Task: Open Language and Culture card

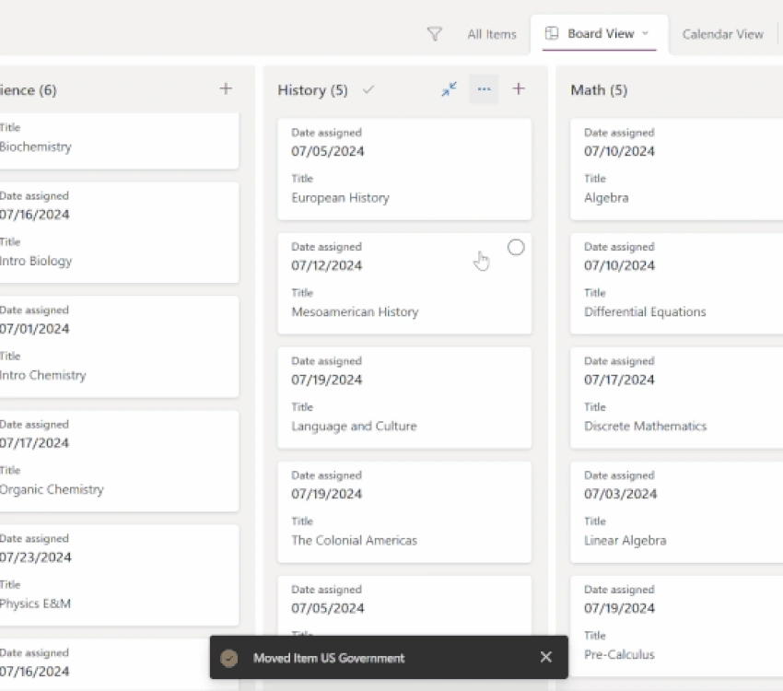Action: click(404, 398)
